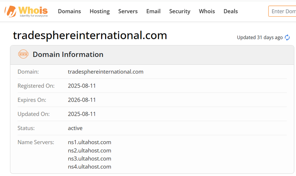
Task: Refresh the whois record with blue arrows icon
Action: (287, 38)
